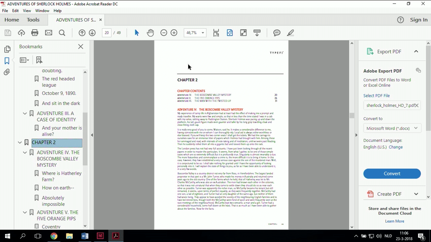Activate the Hand pan tool
431x242 pixels.
(x=150, y=33)
